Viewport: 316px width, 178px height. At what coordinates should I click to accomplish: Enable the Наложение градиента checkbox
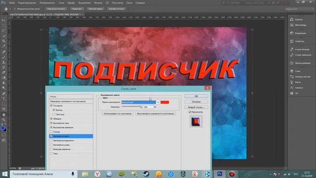pos(51,140)
